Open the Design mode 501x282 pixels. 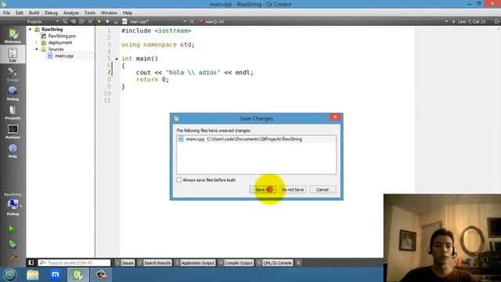point(13,74)
